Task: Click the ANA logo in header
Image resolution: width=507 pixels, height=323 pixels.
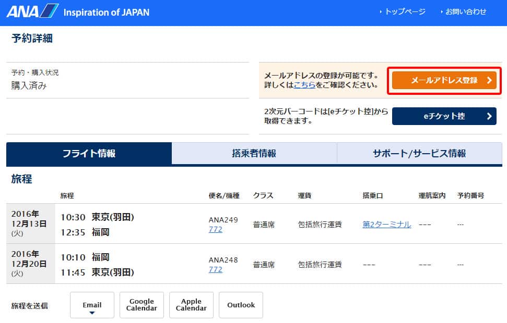Action: 31,11
